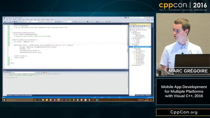The image size is (210, 118).
Task: Select Images.xcassets in Solution Explorer
Action: 140,54
